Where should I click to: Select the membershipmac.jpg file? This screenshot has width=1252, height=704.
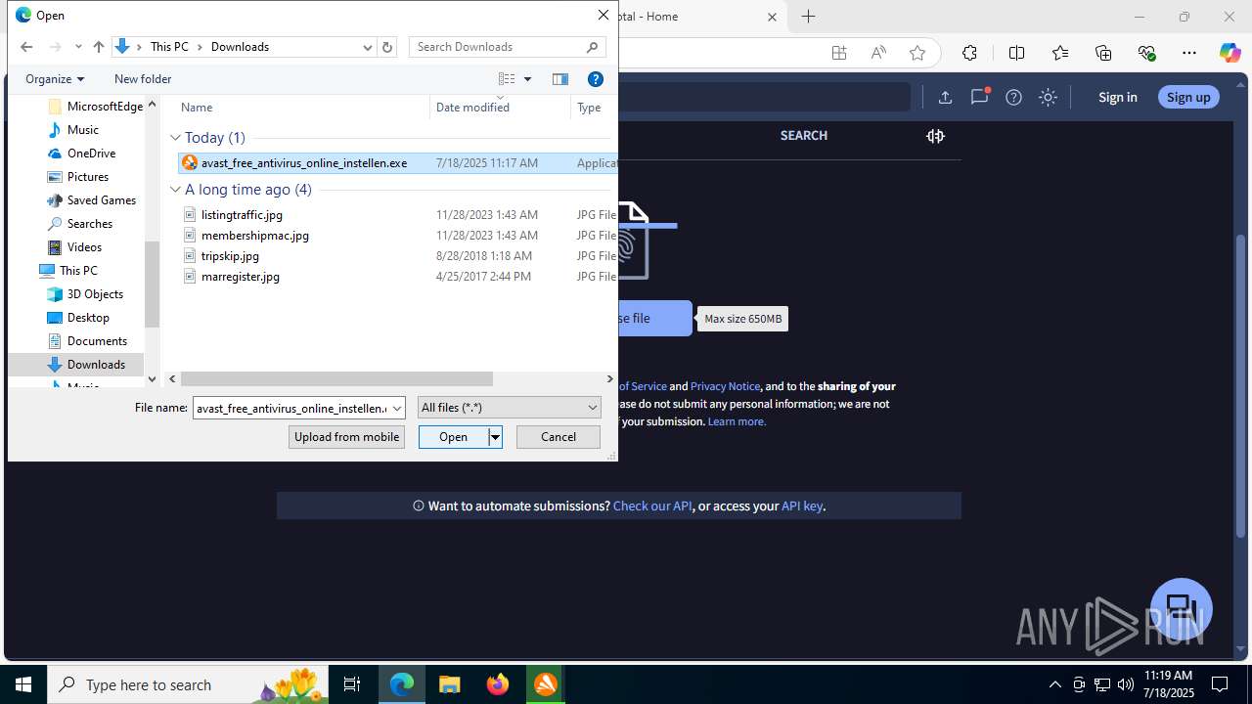(x=255, y=236)
